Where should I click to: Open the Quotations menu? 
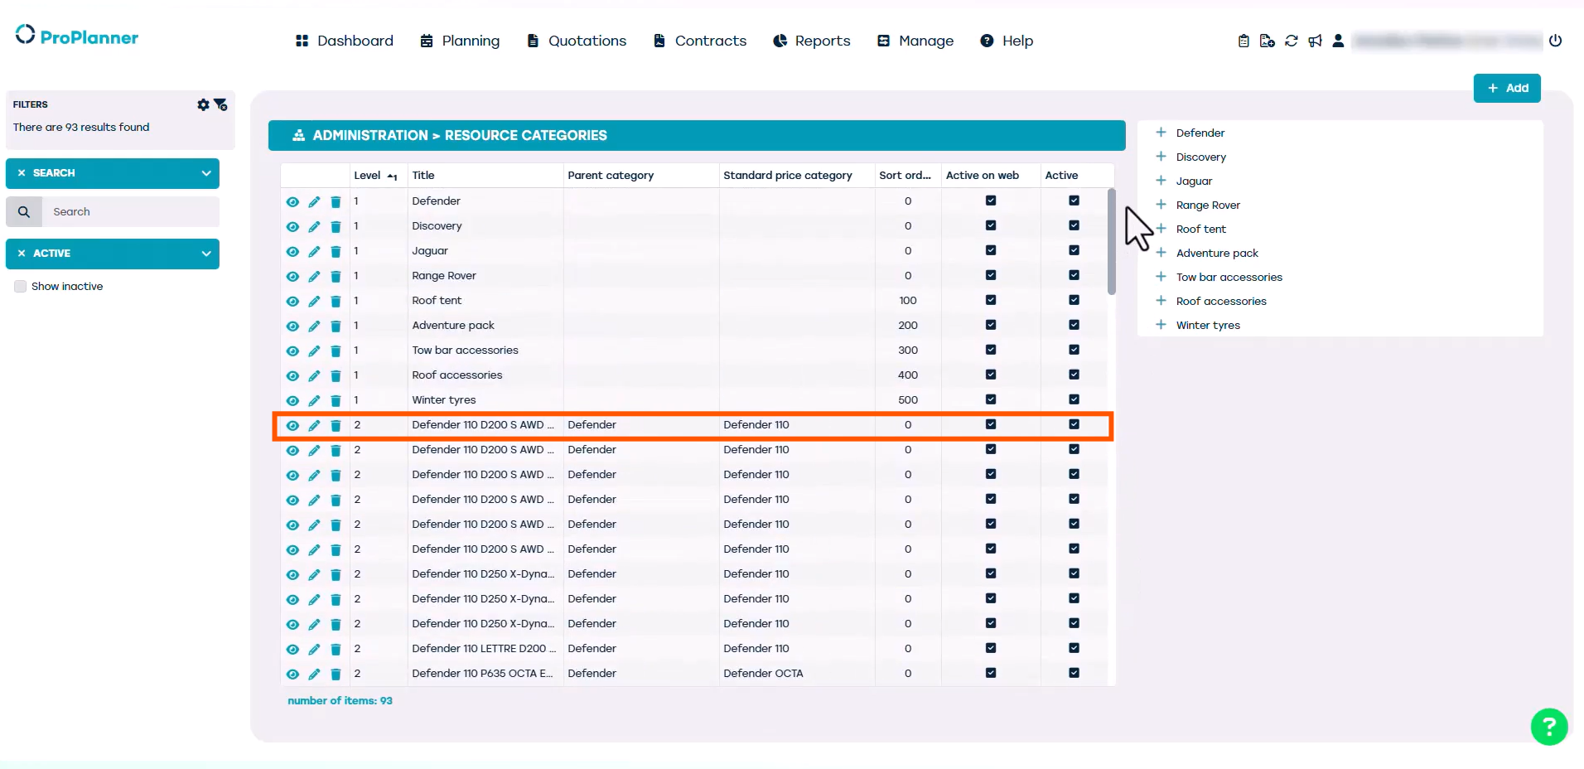(577, 41)
